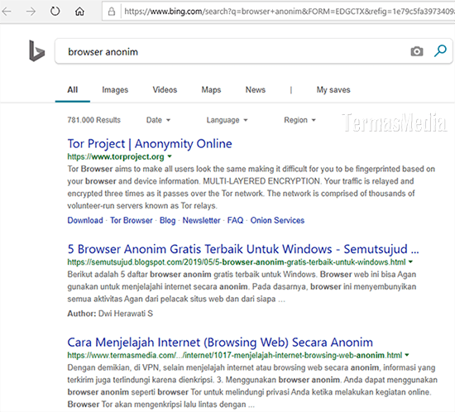The height and width of the screenshot is (412, 455).
Task: Click the padlock site security icon
Action: click(112, 12)
